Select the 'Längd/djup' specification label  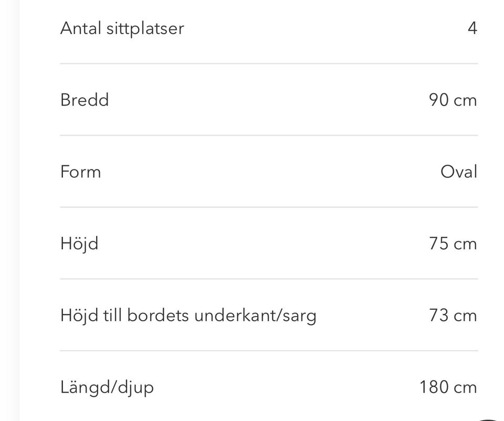tap(107, 387)
